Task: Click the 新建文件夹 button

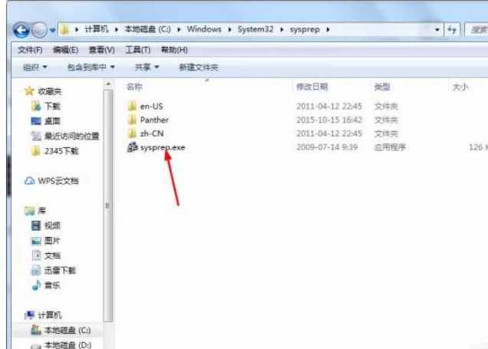Action: point(199,67)
